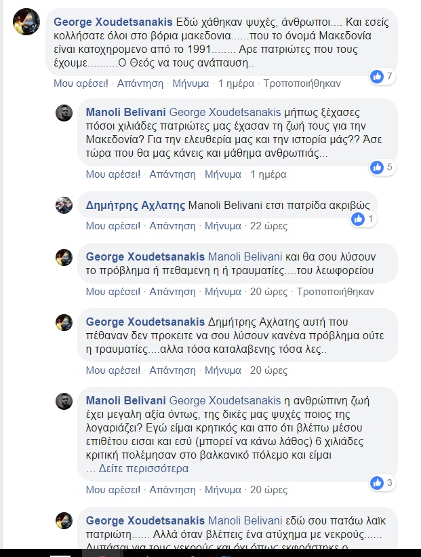
Task: Click the '22 ώρες' timestamp
Action: click(x=269, y=226)
